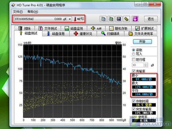Switch to the 健康状况 tab
This screenshot has height=129, width=172.
[x=83, y=34]
